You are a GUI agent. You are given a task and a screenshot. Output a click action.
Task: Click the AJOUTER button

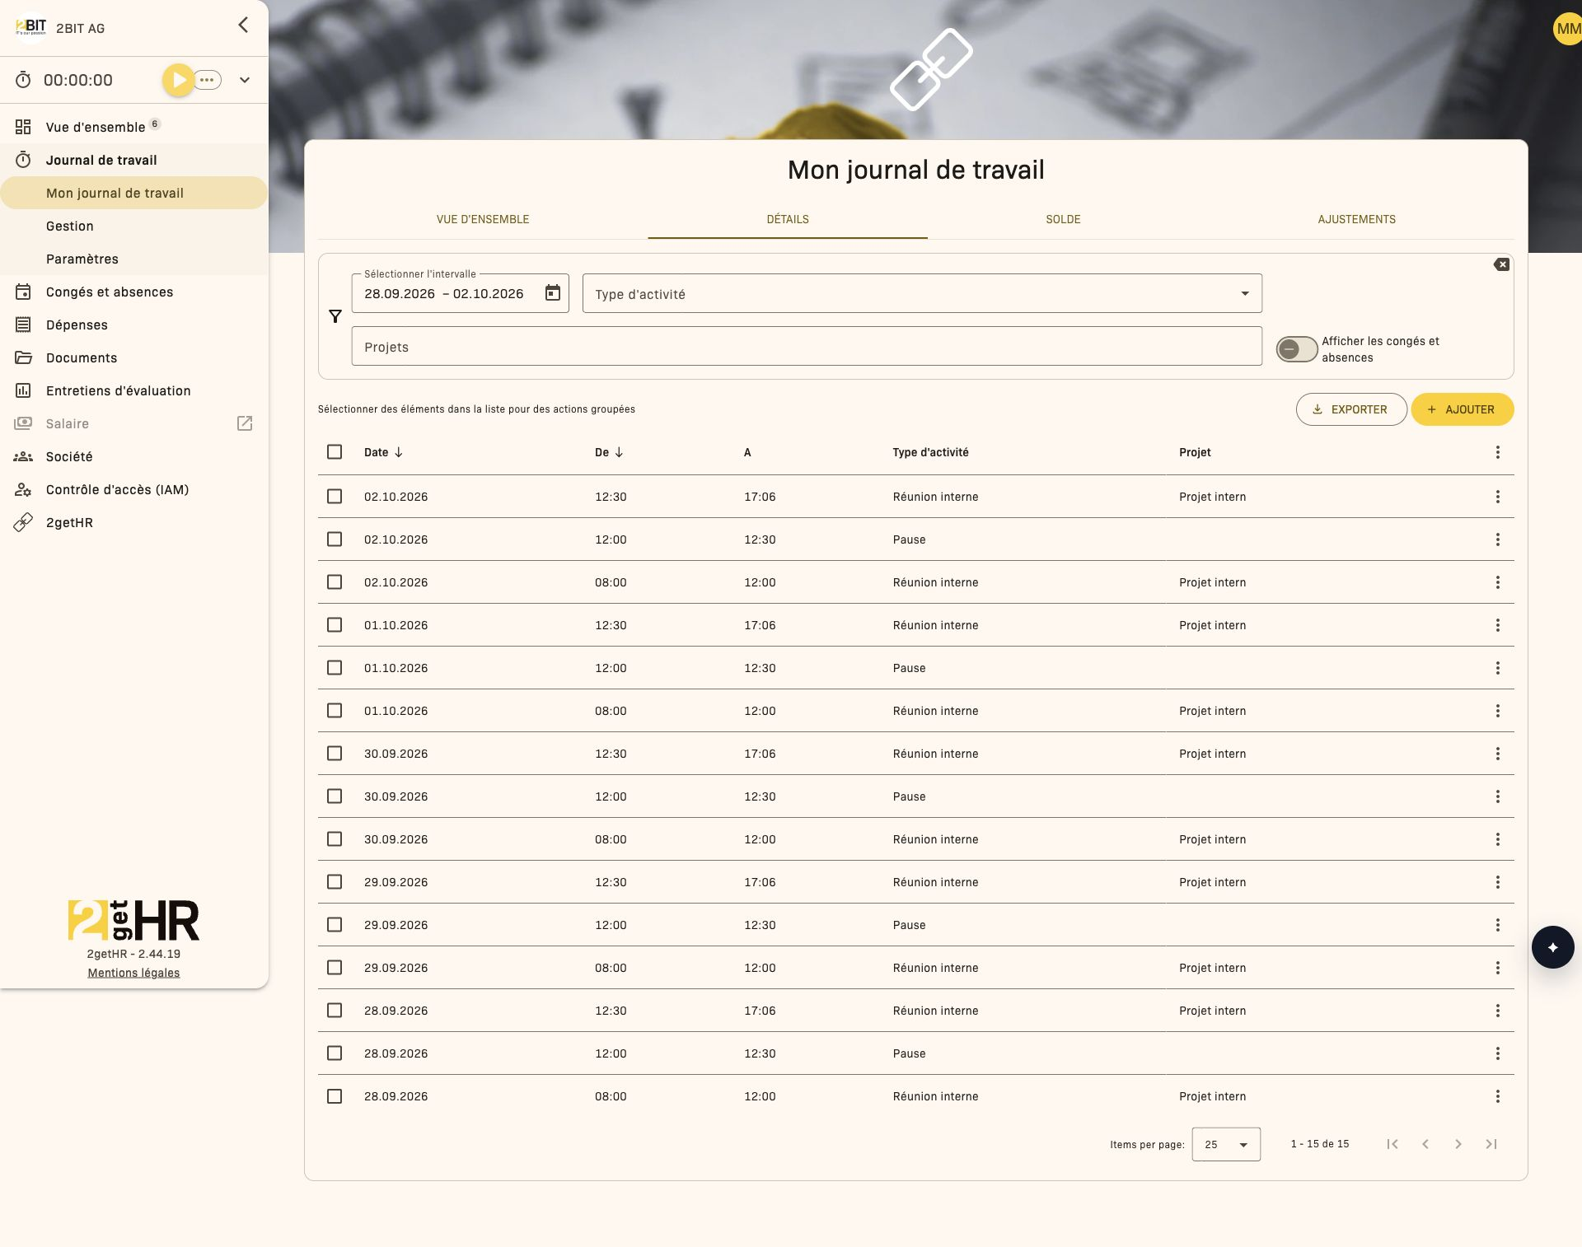(1462, 409)
